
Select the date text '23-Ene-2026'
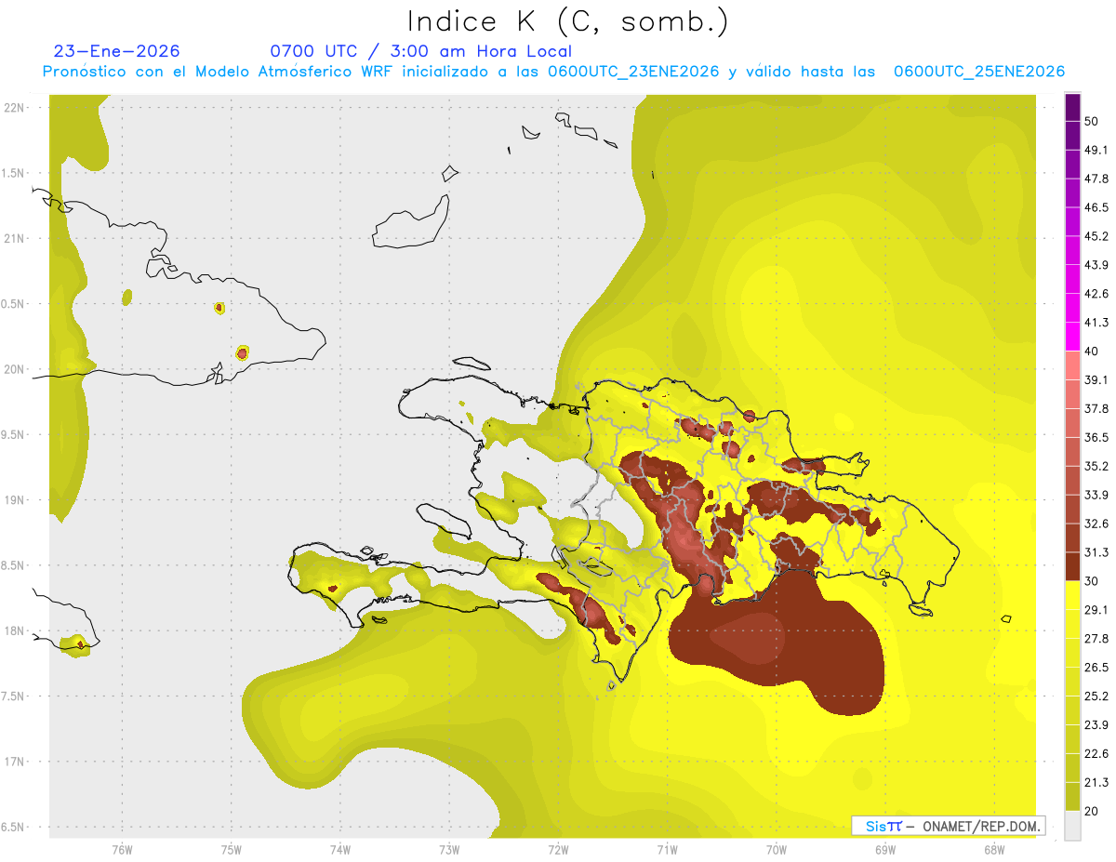coord(116,51)
